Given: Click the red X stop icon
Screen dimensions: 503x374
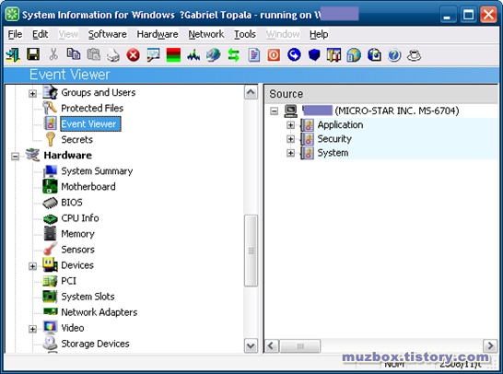Looking at the screenshot, I should [x=134, y=55].
